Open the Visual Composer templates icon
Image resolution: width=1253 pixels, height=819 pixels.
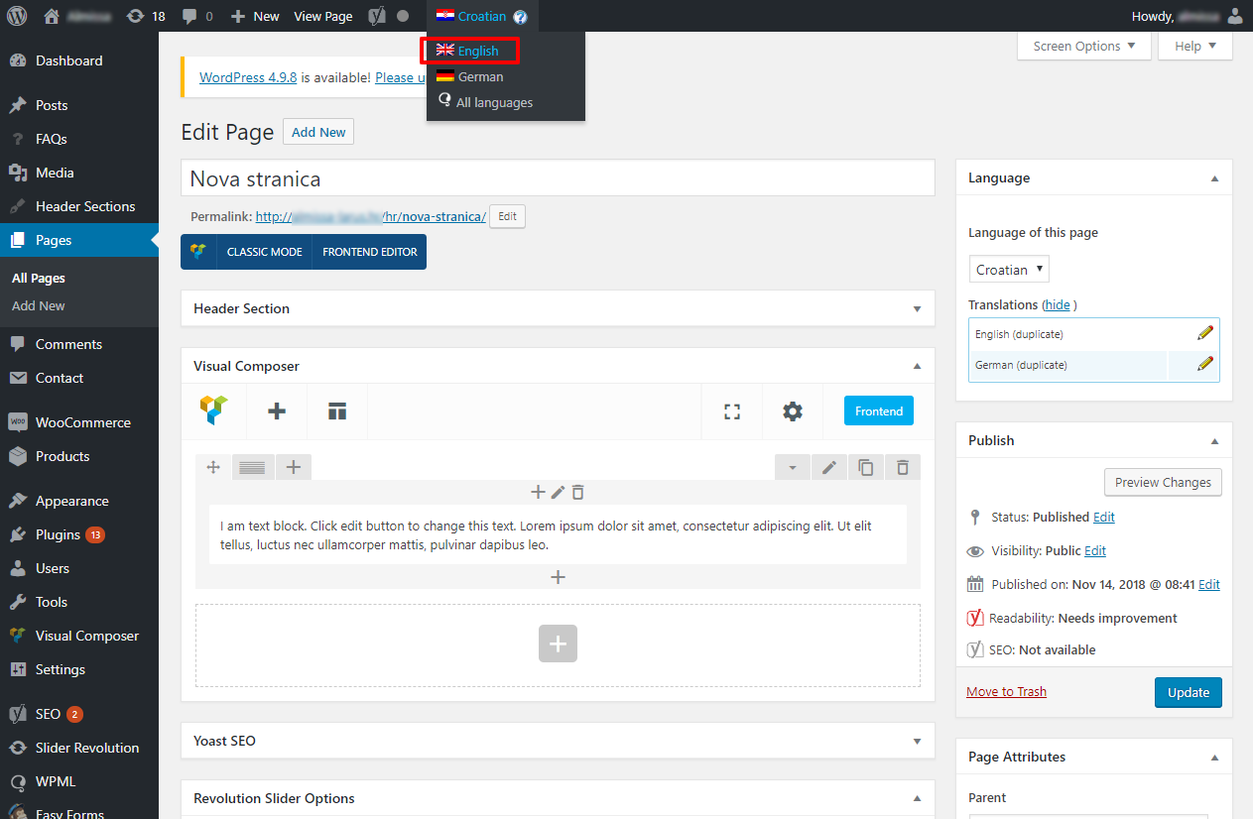pos(337,411)
